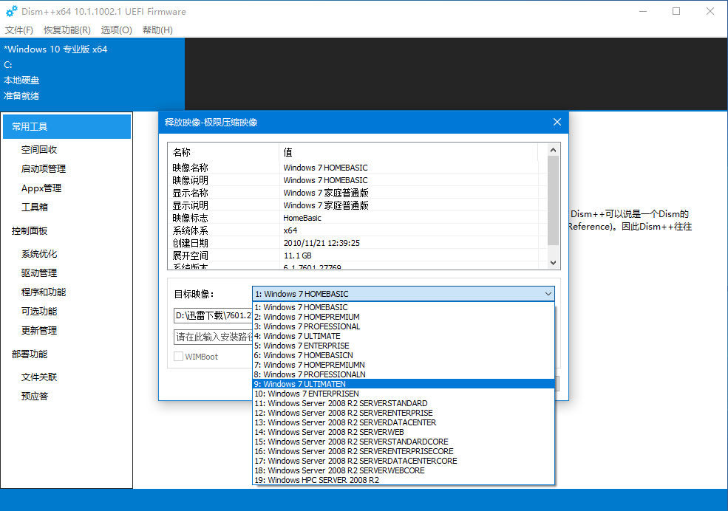Image resolution: width=728 pixels, height=511 pixels.
Task: Open 空间回收 in the sidebar
Action: 39,150
